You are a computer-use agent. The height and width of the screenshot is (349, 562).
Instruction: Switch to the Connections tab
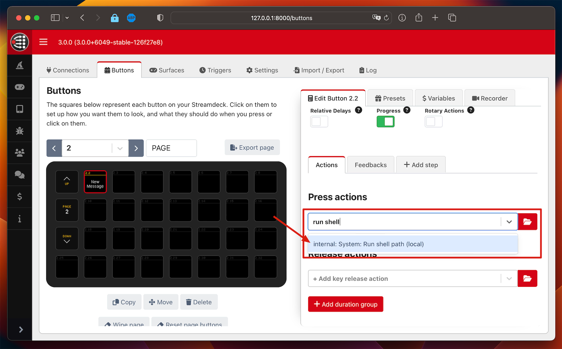click(x=68, y=70)
